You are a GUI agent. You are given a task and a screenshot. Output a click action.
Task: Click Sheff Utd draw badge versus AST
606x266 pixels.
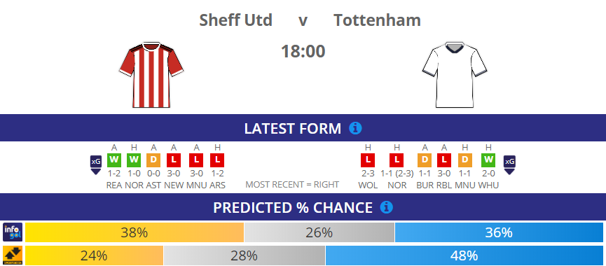(153, 160)
